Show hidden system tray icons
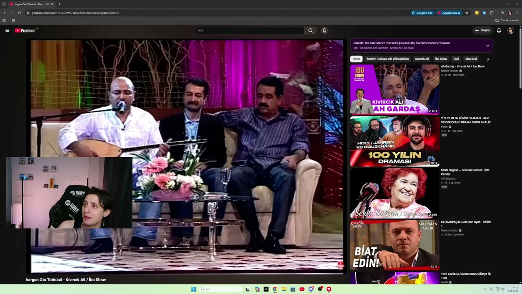Image resolution: width=522 pixels, height=294 pixels. [x=484, y=289]
